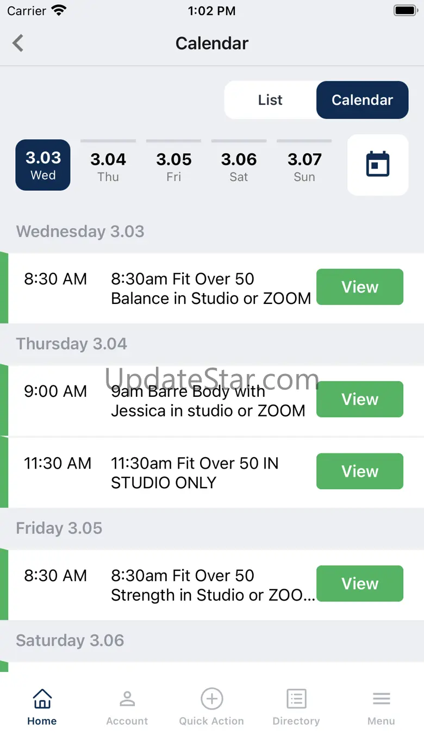View the Fit Over 50 Strength class

pyautogui.click(x=360, y=583)
